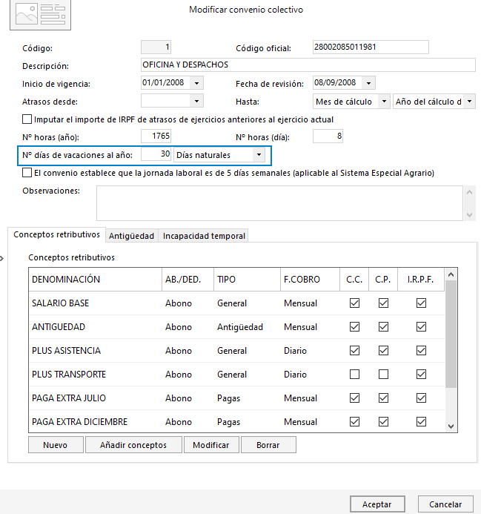Click the convenio image placeholder icon
Viewport: 481px width, 514px height.
click(40, 15)
